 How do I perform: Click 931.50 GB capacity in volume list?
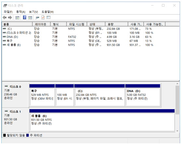pyautogui.click(x=113, y=45)
